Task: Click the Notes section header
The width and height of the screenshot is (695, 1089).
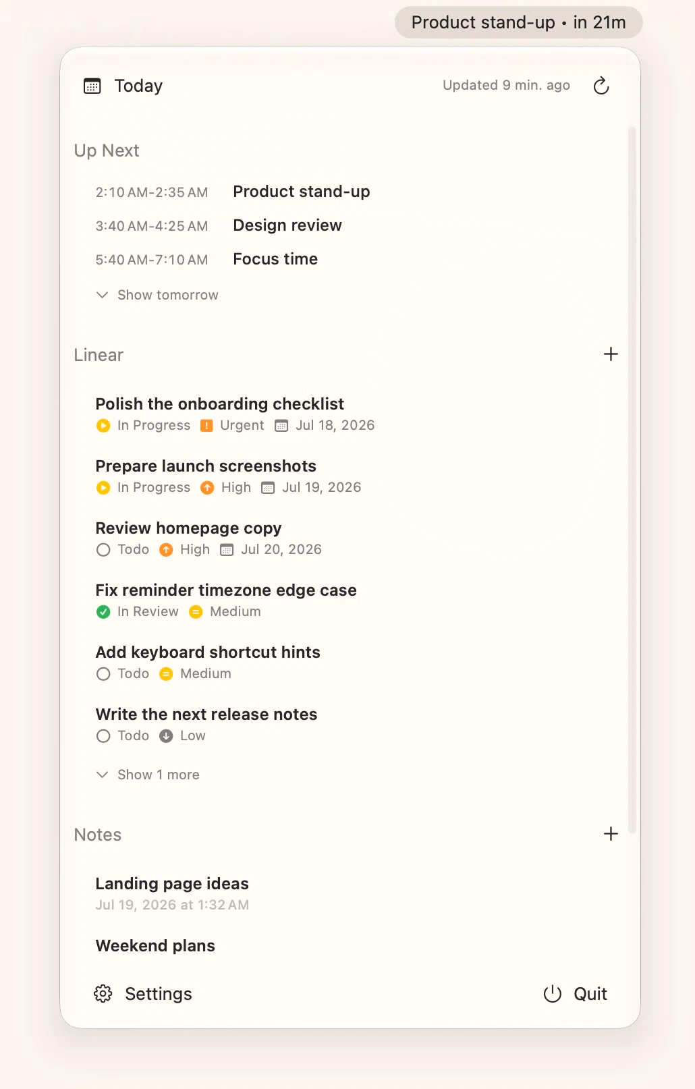Action: click(x=98, y=835)
